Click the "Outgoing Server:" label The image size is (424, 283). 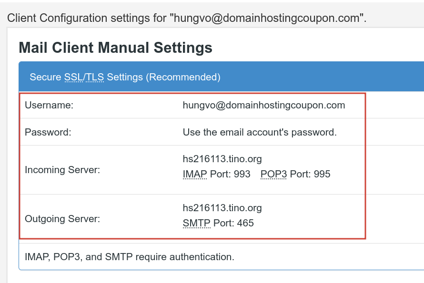(62, 219)
